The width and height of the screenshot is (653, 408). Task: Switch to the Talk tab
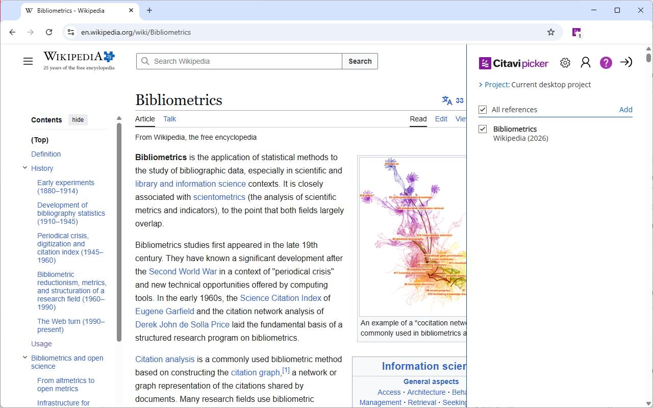pyautogui.click(x=169, y=119)
